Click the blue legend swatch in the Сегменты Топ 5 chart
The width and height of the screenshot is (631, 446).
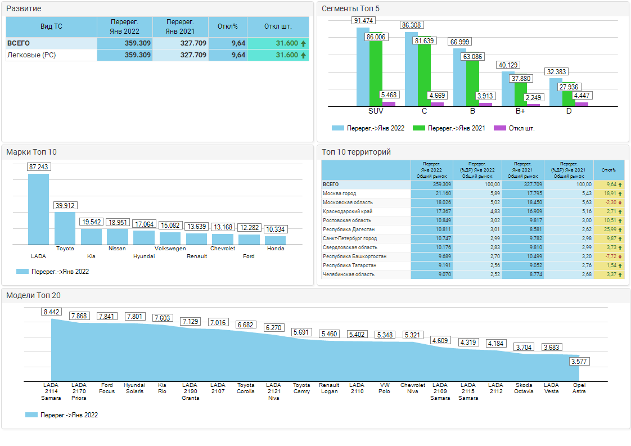click(337, 128)
